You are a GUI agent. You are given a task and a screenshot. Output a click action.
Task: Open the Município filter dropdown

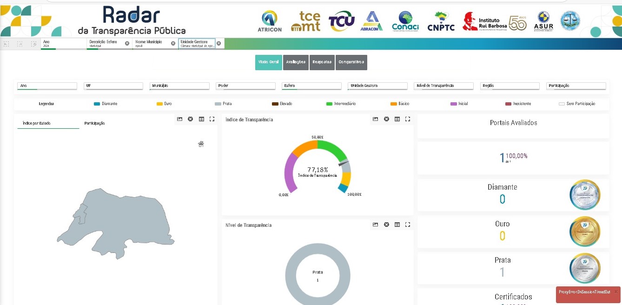pos(179,86)
